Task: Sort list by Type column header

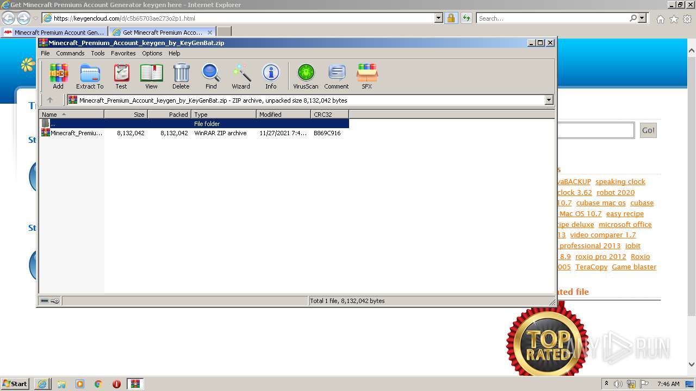Action: (223, 114)
